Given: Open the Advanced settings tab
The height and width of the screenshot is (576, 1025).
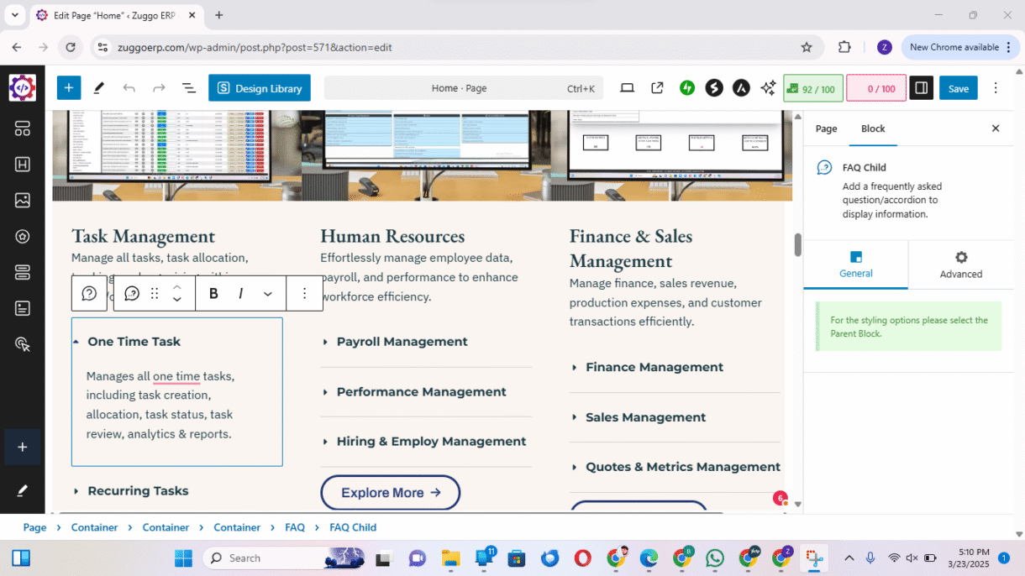Looking at the screenshot, I should 960,264.
